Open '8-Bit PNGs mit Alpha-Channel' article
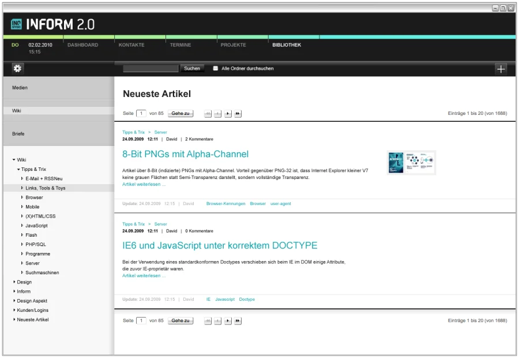The height and width of the screenshot is (358, 519). [x=185, y=154]
